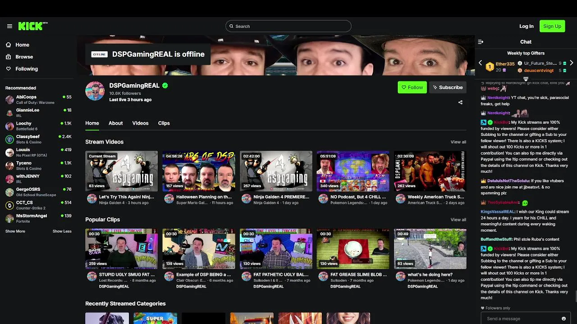Click Tyceno channel avatar

pos(9,166)
